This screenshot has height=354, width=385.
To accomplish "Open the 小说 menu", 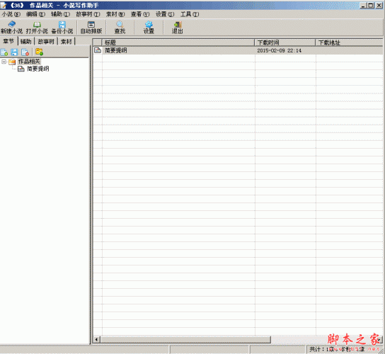I will click(11, 14).
